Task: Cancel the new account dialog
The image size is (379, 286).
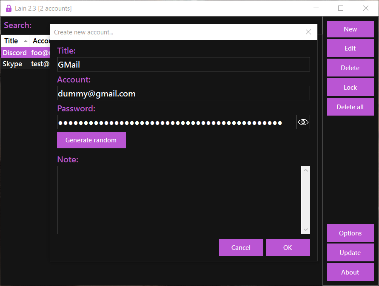Action: (x=241, y=248)
